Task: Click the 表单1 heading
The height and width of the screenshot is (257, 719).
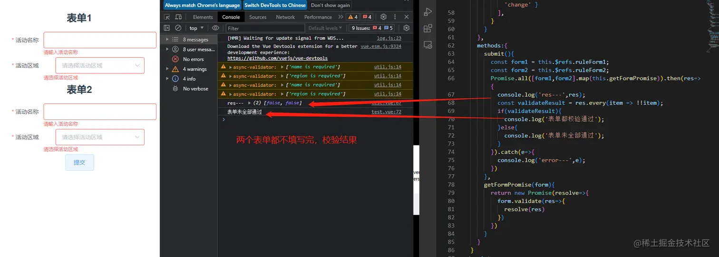Action: click(x=79, y=18)
